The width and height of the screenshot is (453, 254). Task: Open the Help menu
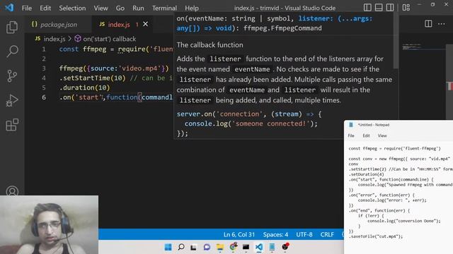point(192,8)
